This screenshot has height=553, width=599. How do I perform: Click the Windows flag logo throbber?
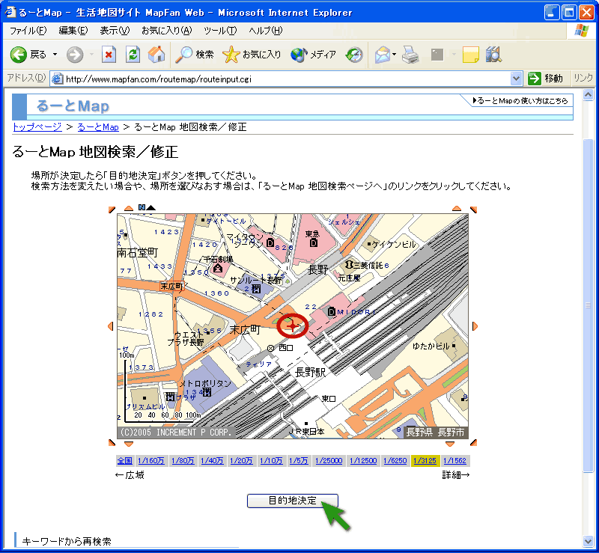(x=582, y=31)
